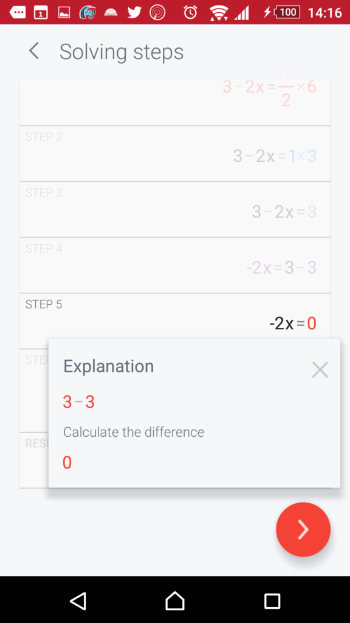This screenshot has height=623, width=350.
Task: Expand STEP 3 equation row
Action: pos(175,209)
